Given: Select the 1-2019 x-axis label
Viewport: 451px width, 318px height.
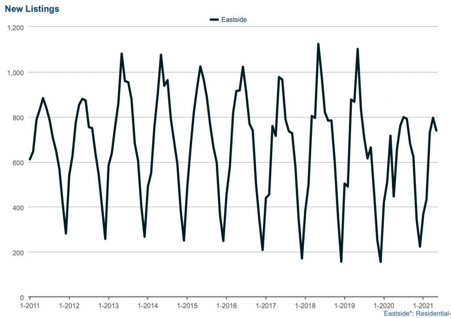Looking at the screenshot, I should click(x=344, y=305).
